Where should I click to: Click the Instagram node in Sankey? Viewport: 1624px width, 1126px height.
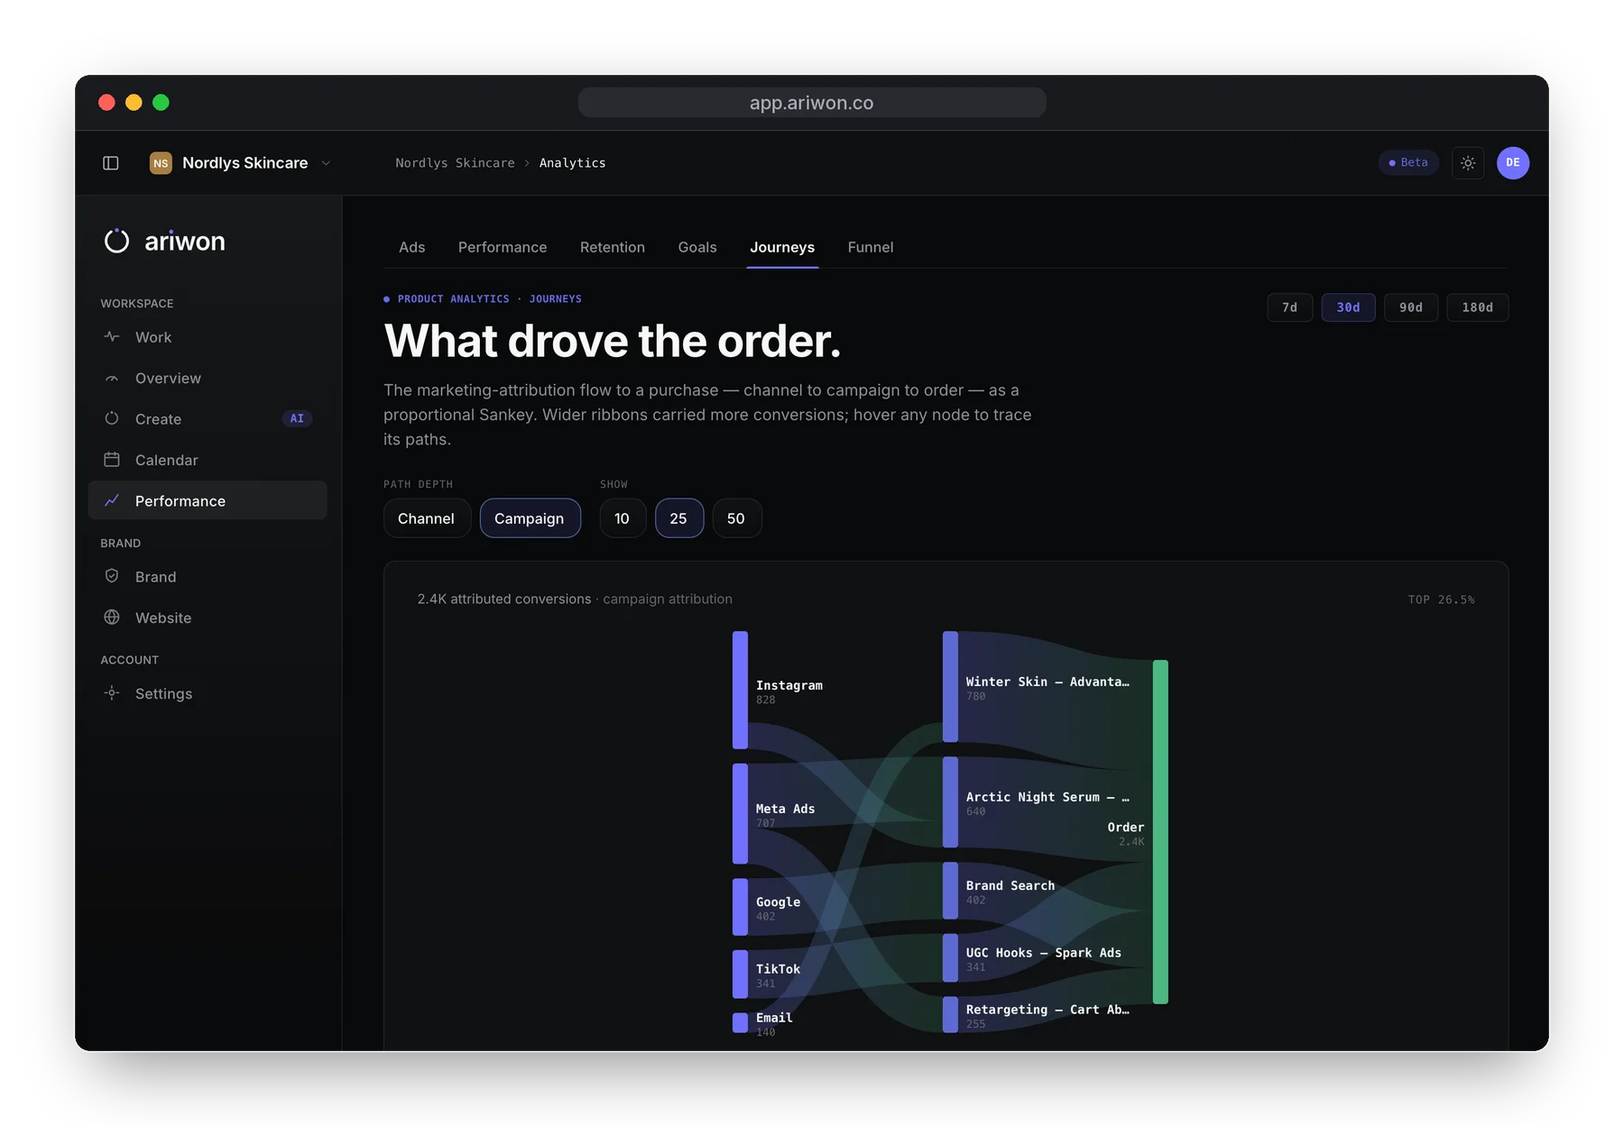740,690
